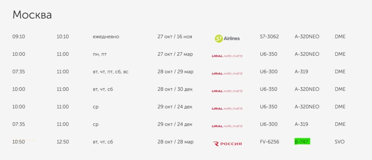Image resolution: width=372 pixels, height=160 pixels.
Task: Click the вт, чт, пт, сб, вс days
Action: click(x=110, y=72)
